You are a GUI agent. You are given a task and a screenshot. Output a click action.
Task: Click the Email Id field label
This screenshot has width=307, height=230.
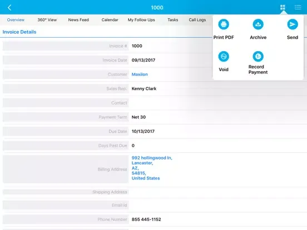[119, 205]
